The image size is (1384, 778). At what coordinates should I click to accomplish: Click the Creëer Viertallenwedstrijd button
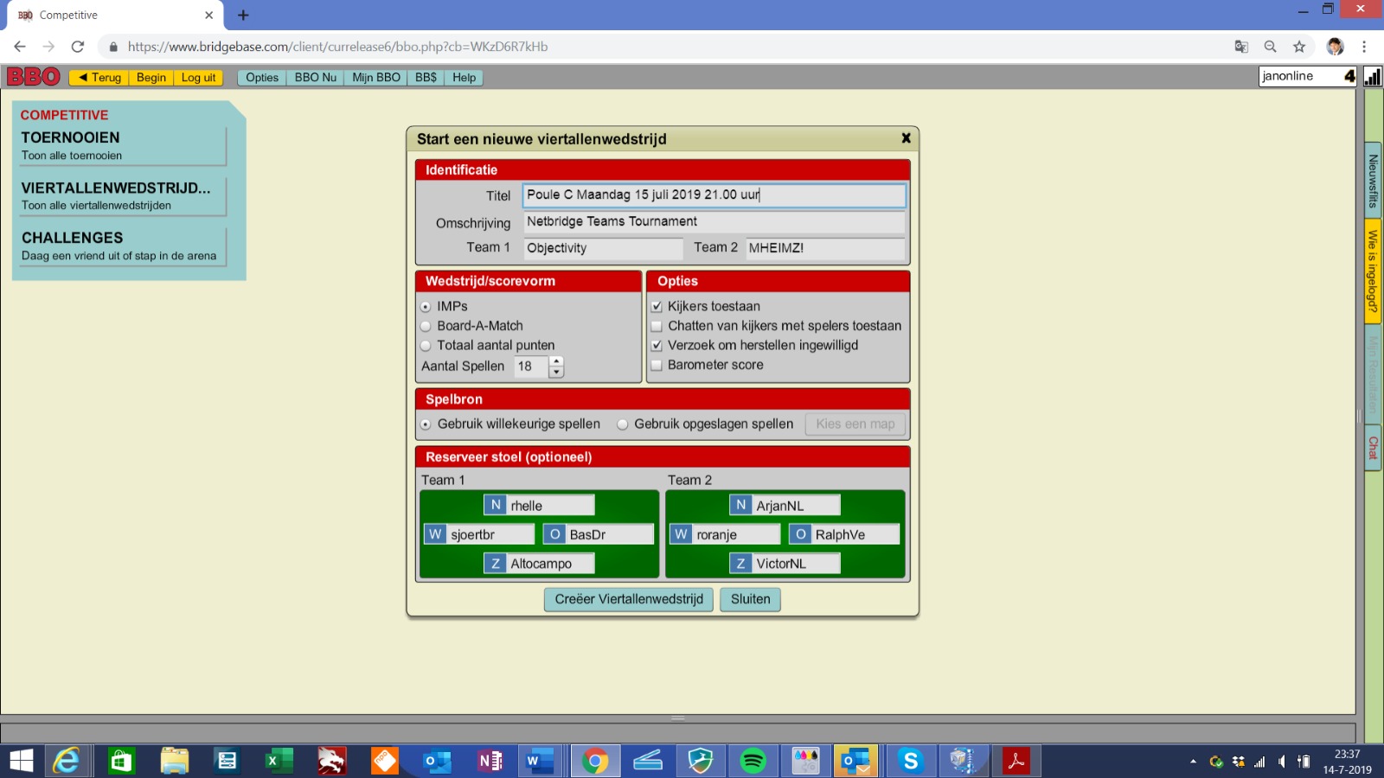click(629, 599)
